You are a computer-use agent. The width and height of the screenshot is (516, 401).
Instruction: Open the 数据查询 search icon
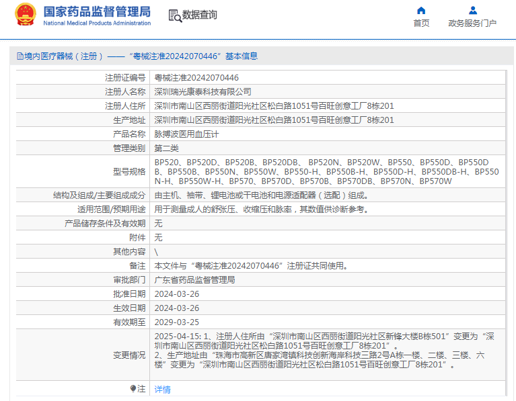click(175, 15)
